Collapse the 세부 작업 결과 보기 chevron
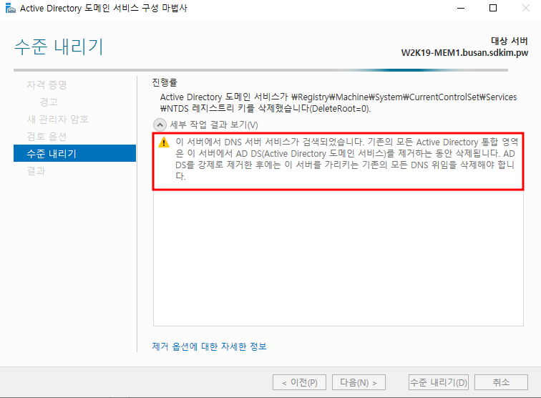The height and width of the screenshot is (398, 541). coord(160,125)
